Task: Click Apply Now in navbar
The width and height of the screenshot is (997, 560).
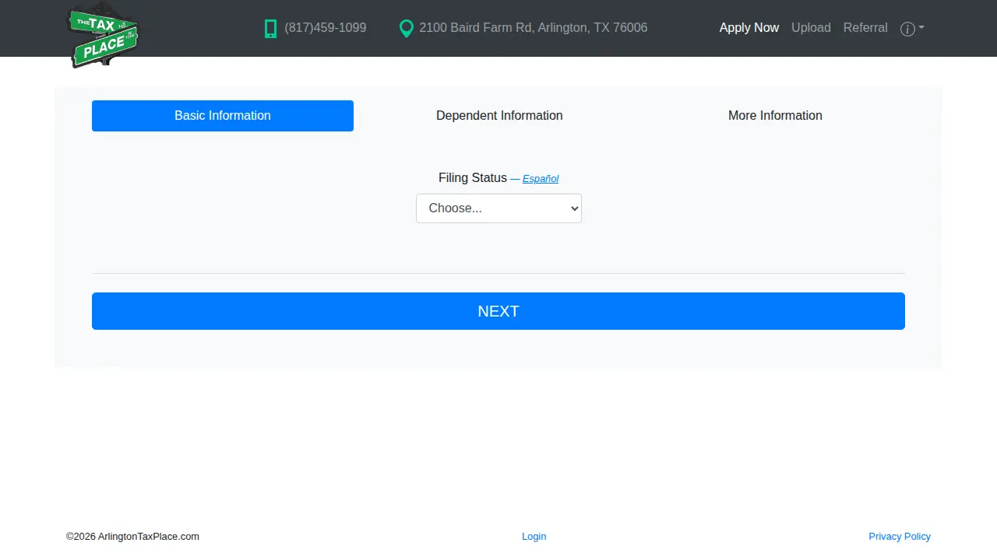Action: (x=749, y=28)
